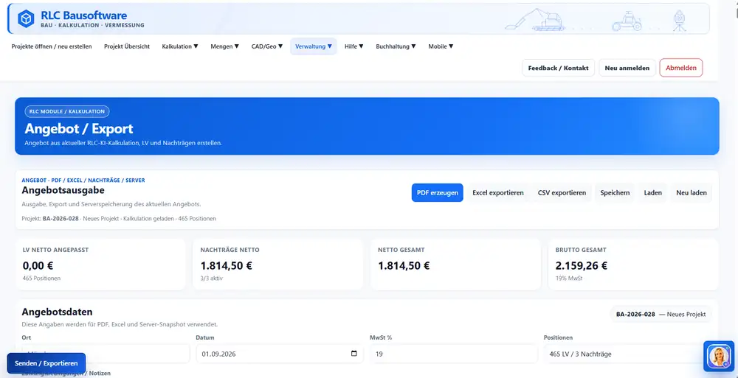Click the RLC MODULE / KALKULATION badge

point(67,111)
